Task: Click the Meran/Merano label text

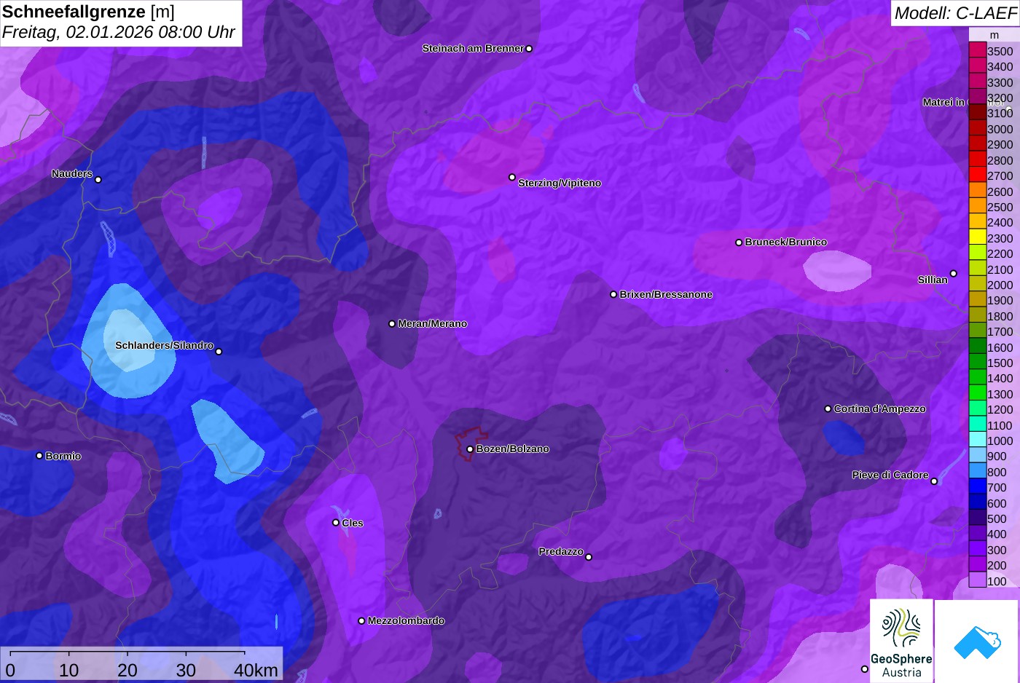Action: (x=433, y=324)
